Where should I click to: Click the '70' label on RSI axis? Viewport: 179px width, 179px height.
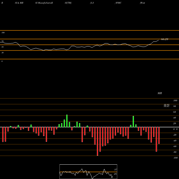coord(3,41)
